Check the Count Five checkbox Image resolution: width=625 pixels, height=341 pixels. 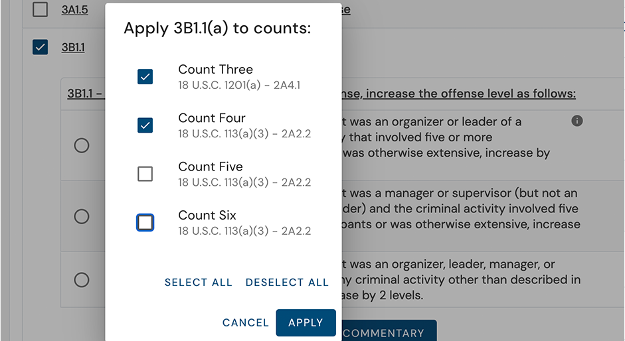[x=145, y=174]
